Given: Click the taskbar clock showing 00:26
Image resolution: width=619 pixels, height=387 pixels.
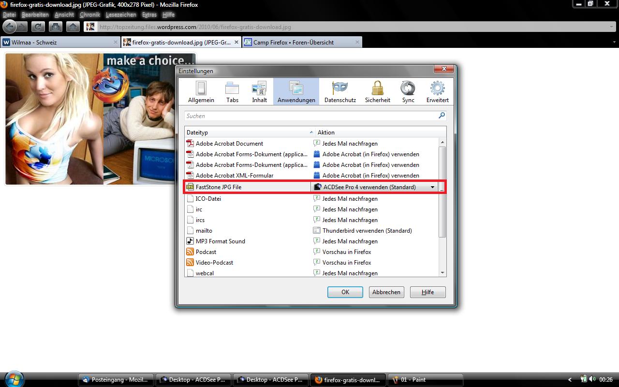Looking at the screenshot, I should [x=606, y=380].
